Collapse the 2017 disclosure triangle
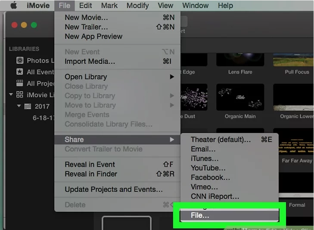This screenshot has width=314, height=230. click(19, 106)
